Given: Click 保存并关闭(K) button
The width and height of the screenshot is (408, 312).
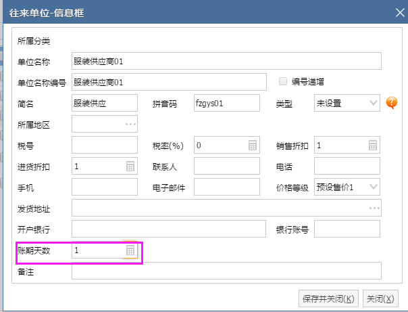Looking at the screenshot, I should click(328, 298).
